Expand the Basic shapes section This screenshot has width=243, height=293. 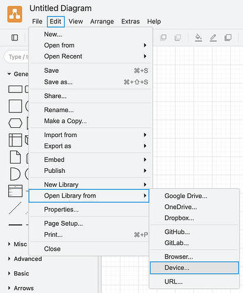18,274
